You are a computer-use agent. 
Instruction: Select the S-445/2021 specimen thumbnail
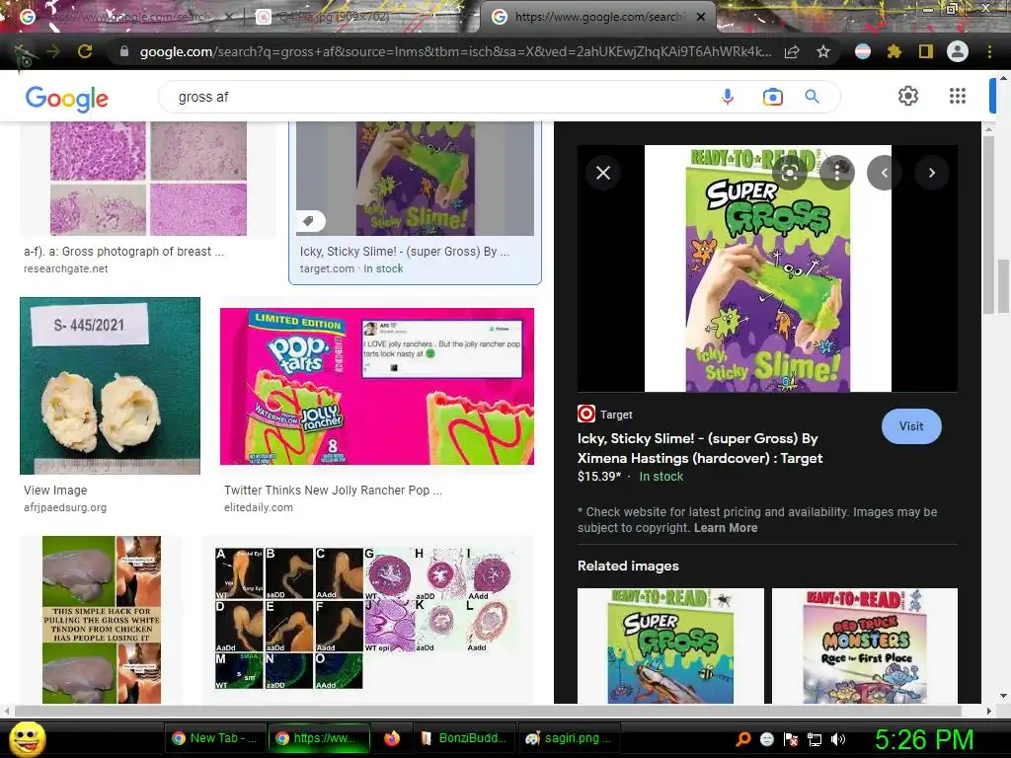[x=111, y=386]
